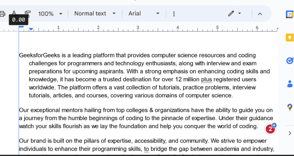Open Google Tasks side panel
Screen dimensions: 294x156
click(x=290, y=61)
